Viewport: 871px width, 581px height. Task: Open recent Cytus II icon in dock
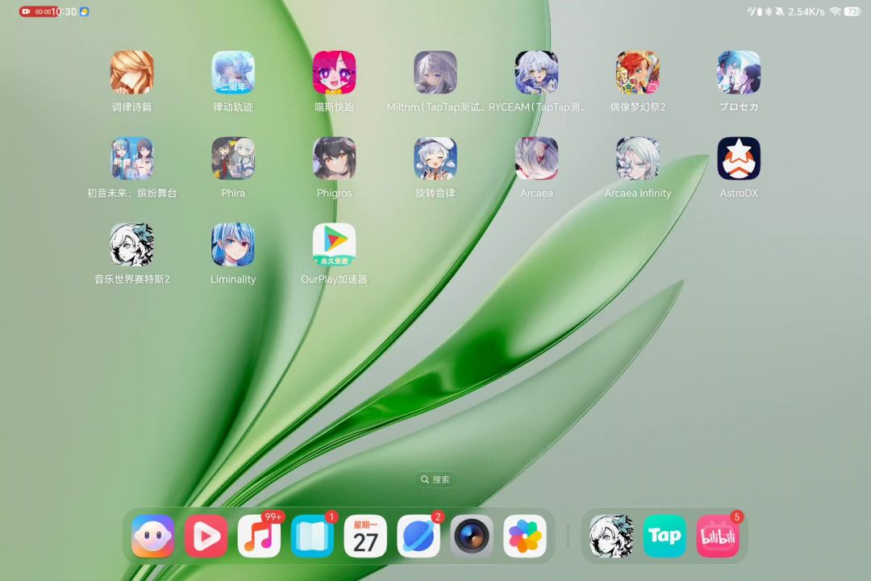click(x=611, y=536)
